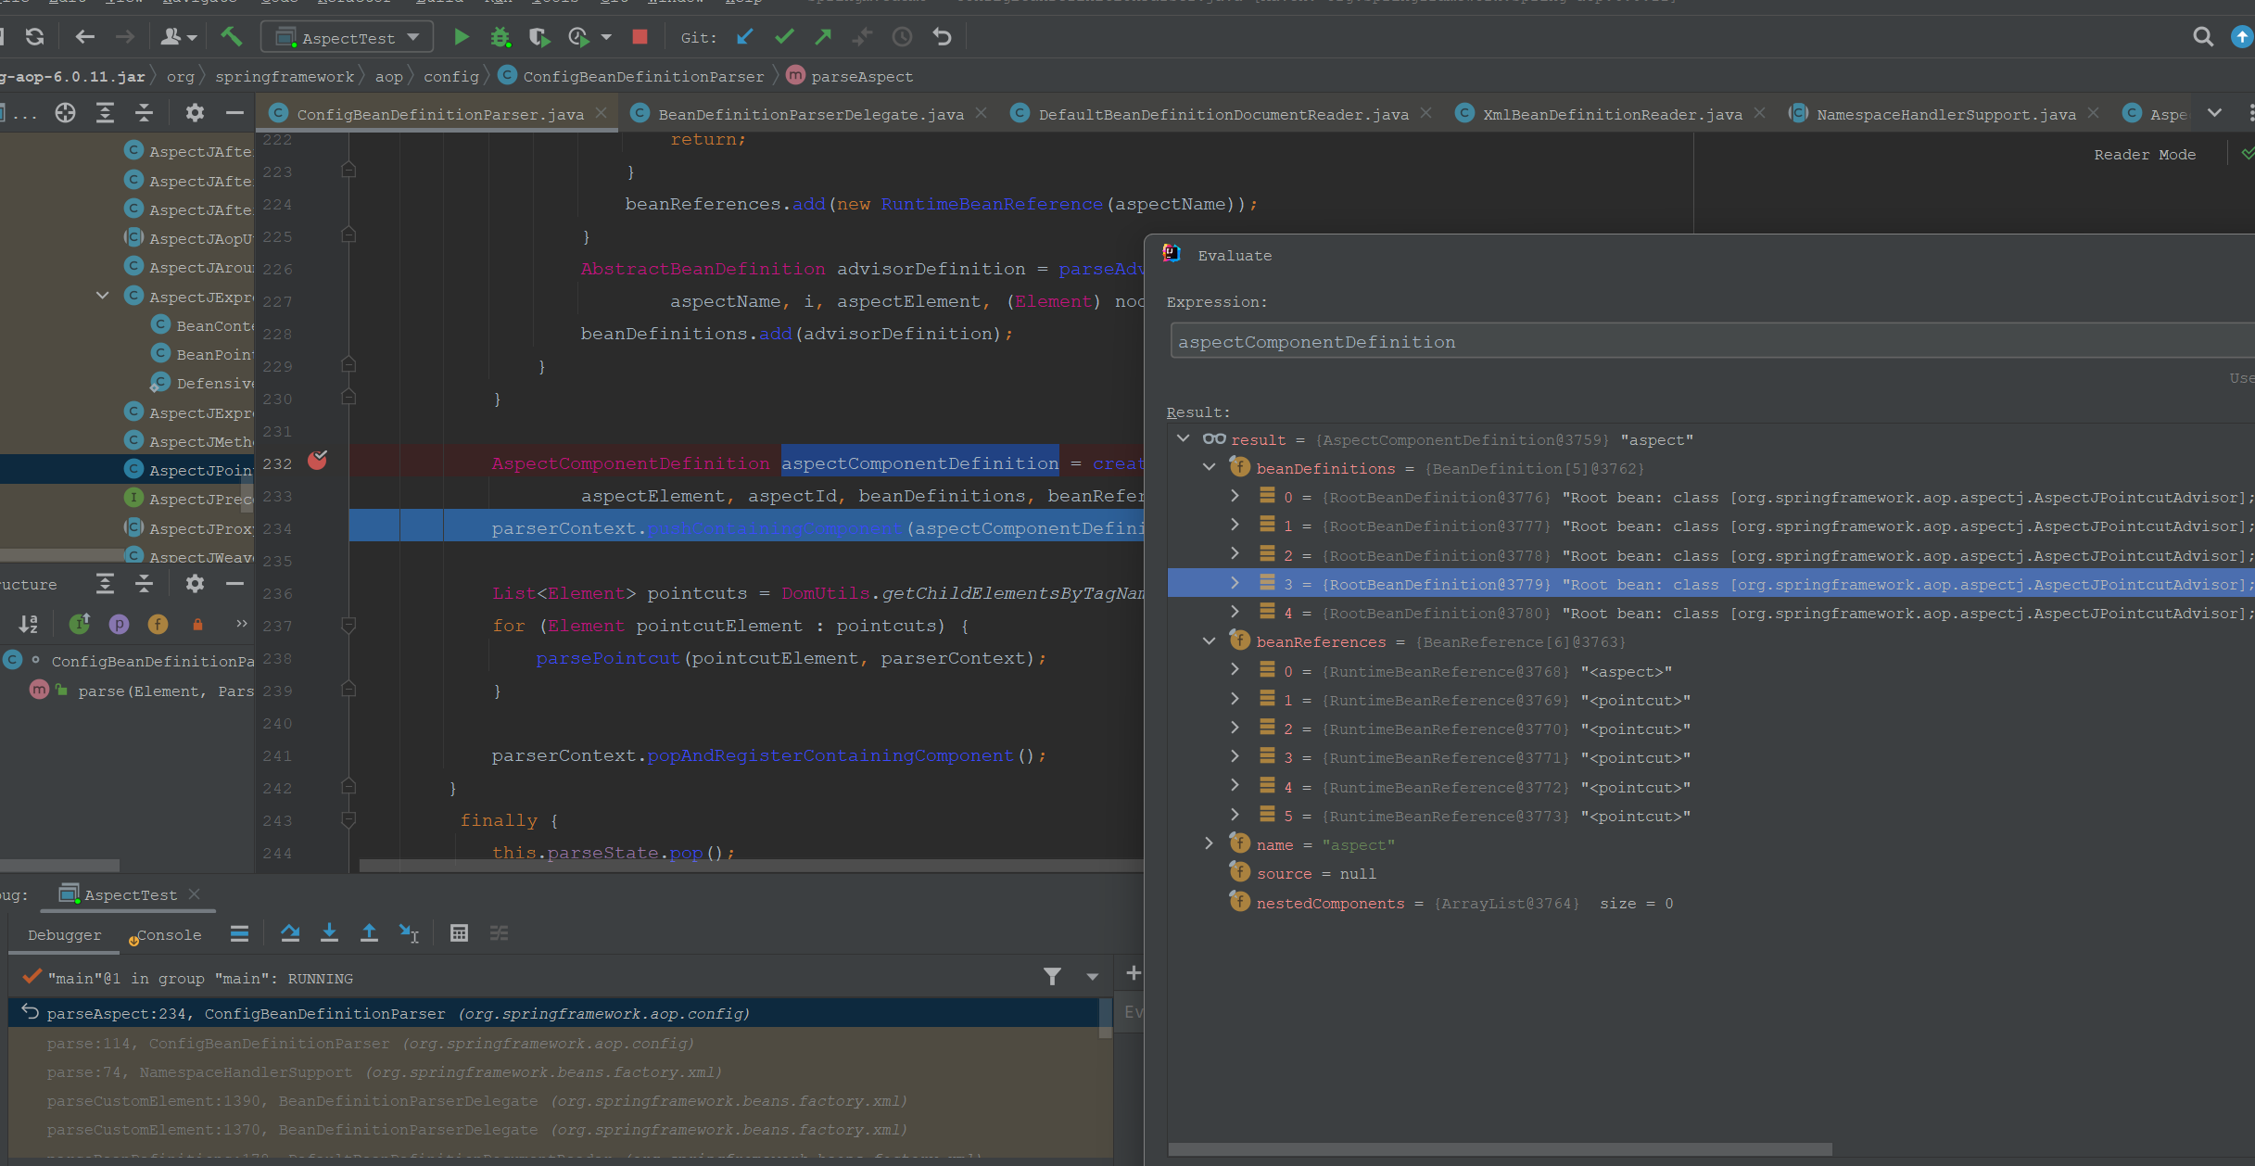Toggle breakpoint at line 232
Screen dimensions: 2255x1166
(x=317, y=462)
